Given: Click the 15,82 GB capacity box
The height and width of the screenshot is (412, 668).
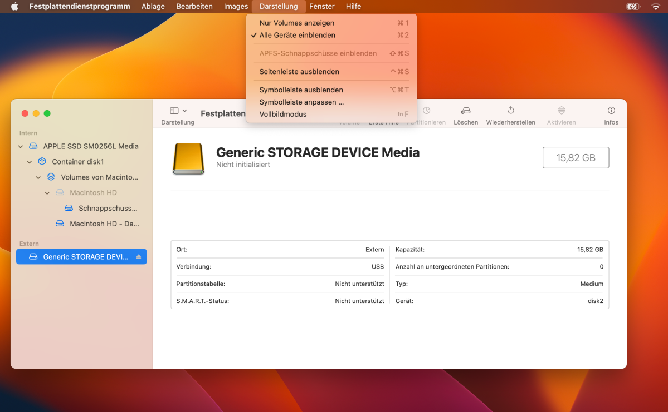Looking at the screenshot, I should click(576, 158).
